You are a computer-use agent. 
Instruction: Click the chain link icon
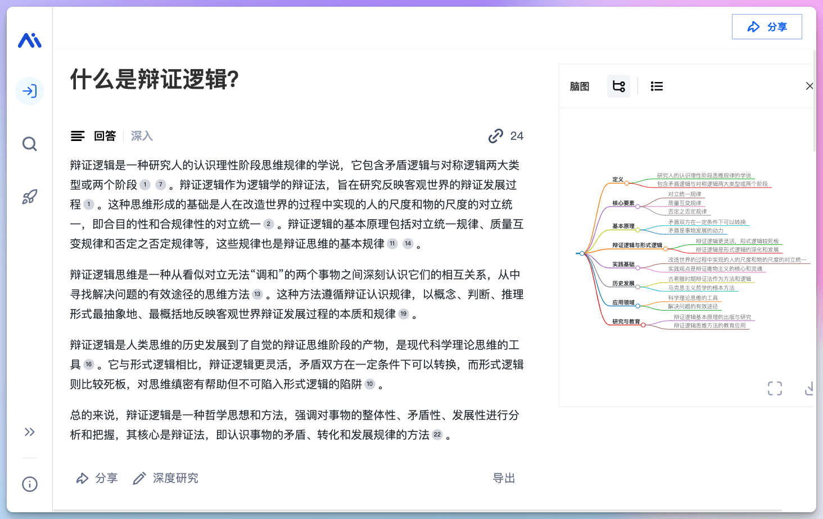click(x=496, y=136)
